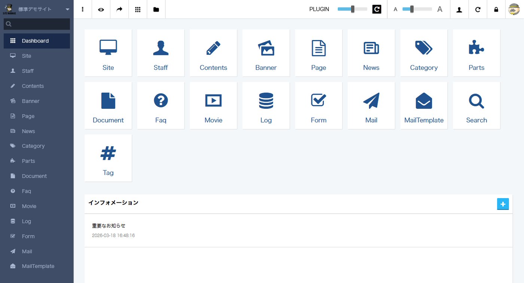Open the Tag hash tile
This screenshot has width=524, height=283.
coord(108,158)
